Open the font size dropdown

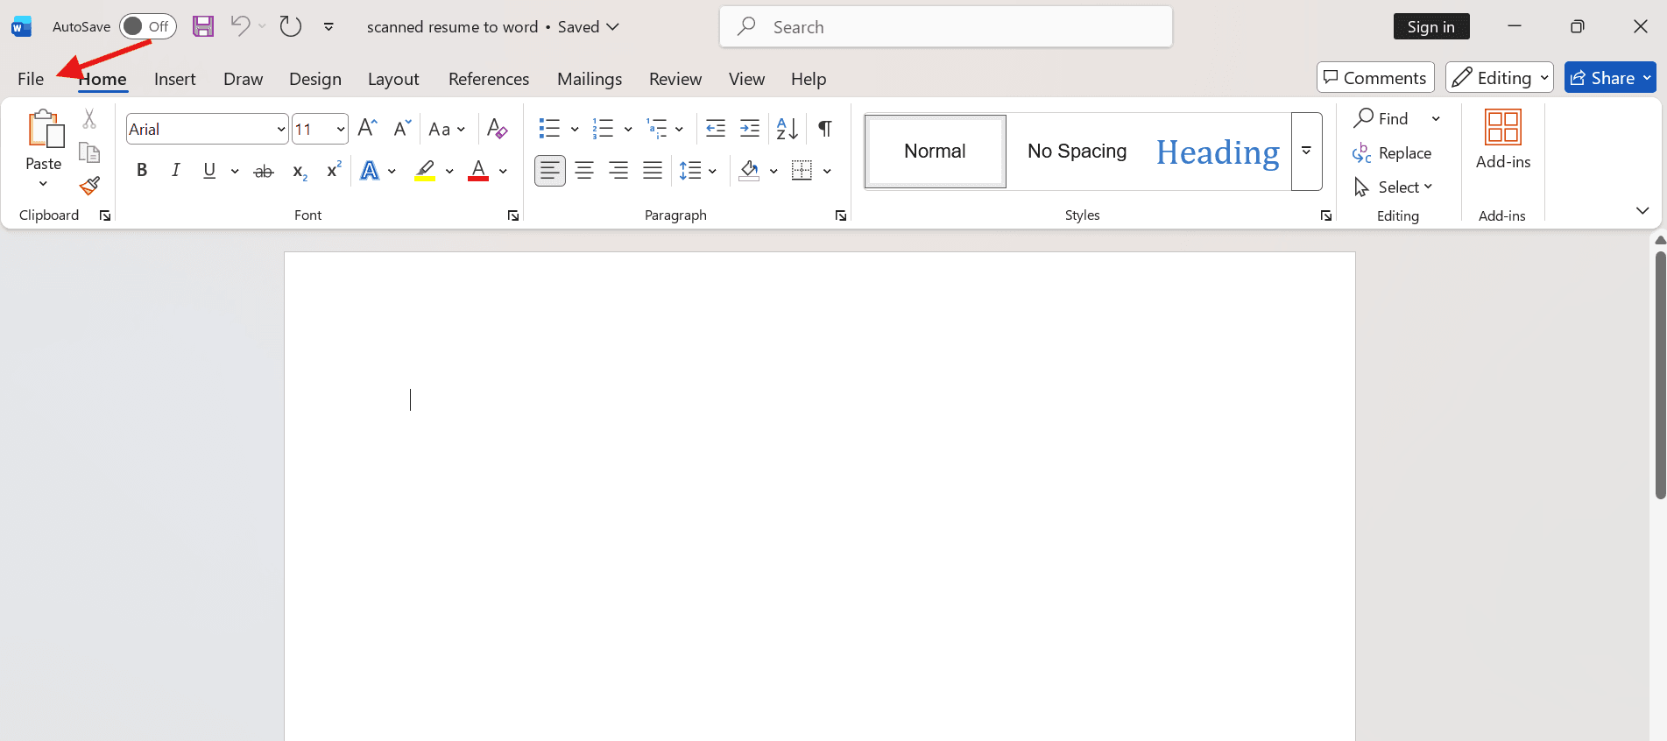coord(341,130)
